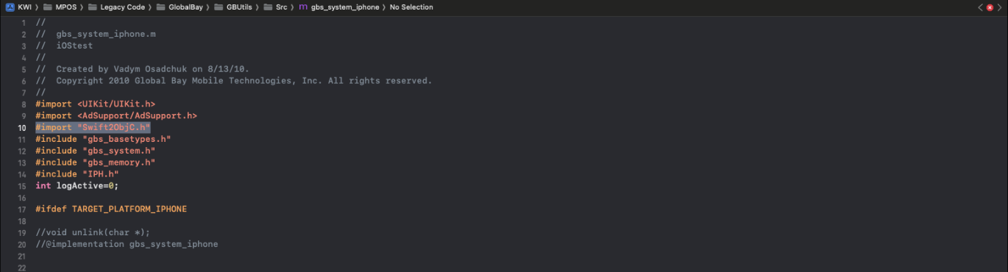The image size is (1008, 272).
Task: Click the gbs_memory.h include line
Action: point(96,162)
